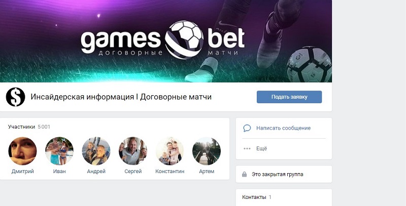Open Сергей's profile photo

coord(133,151)
